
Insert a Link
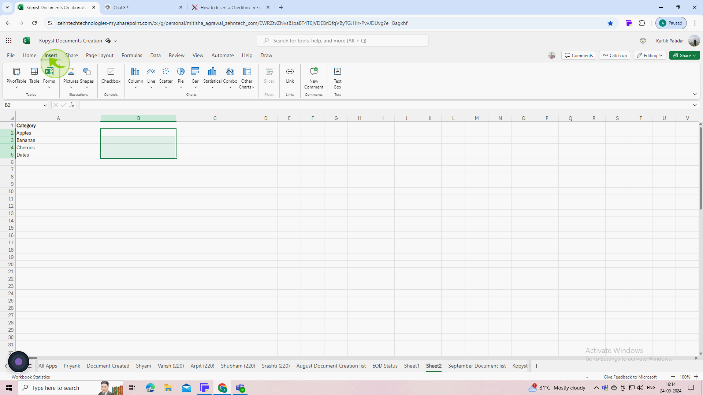pos(290,75)
